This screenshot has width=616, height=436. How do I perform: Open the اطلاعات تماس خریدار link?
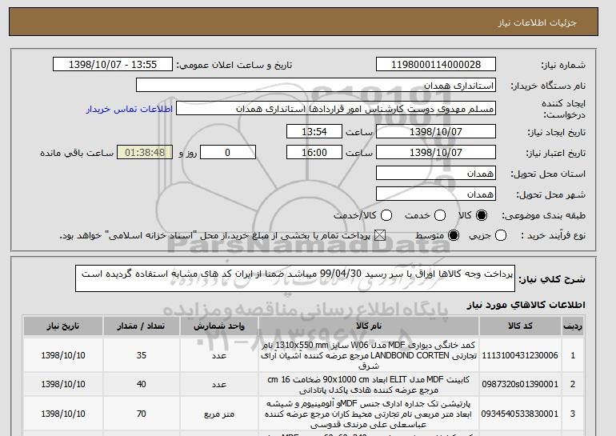coord(130,109)
